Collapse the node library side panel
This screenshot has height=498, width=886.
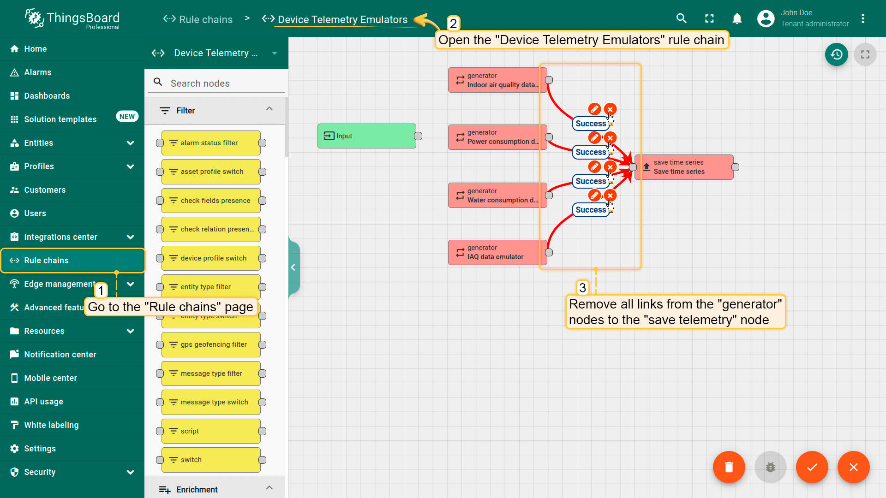pyautogui.click(x=293, y=267)
